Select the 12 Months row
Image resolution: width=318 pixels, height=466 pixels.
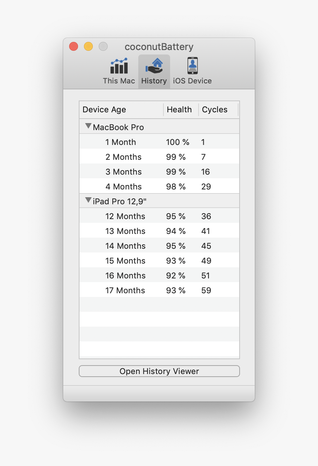tap(159, 216)
